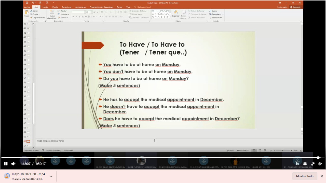Click the Pegar clipboard icon
Image resolution: width=326 pixels, height=183 pixels.
pos(27,13)
